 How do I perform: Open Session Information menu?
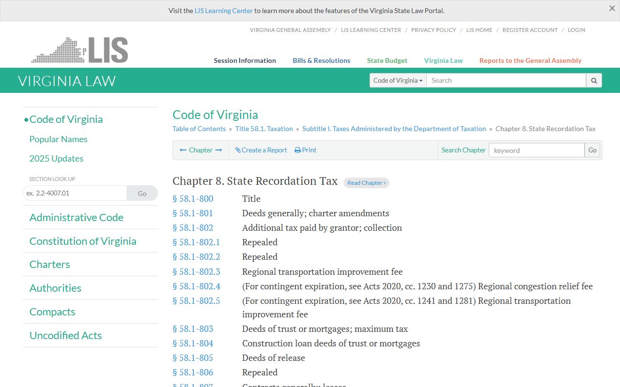pos(245,60)
